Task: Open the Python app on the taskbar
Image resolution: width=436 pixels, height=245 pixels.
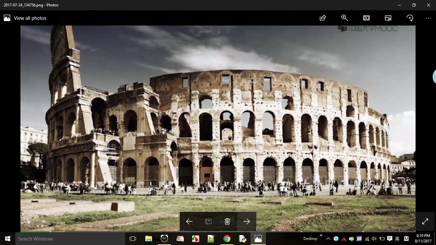Action: point(243,239)
